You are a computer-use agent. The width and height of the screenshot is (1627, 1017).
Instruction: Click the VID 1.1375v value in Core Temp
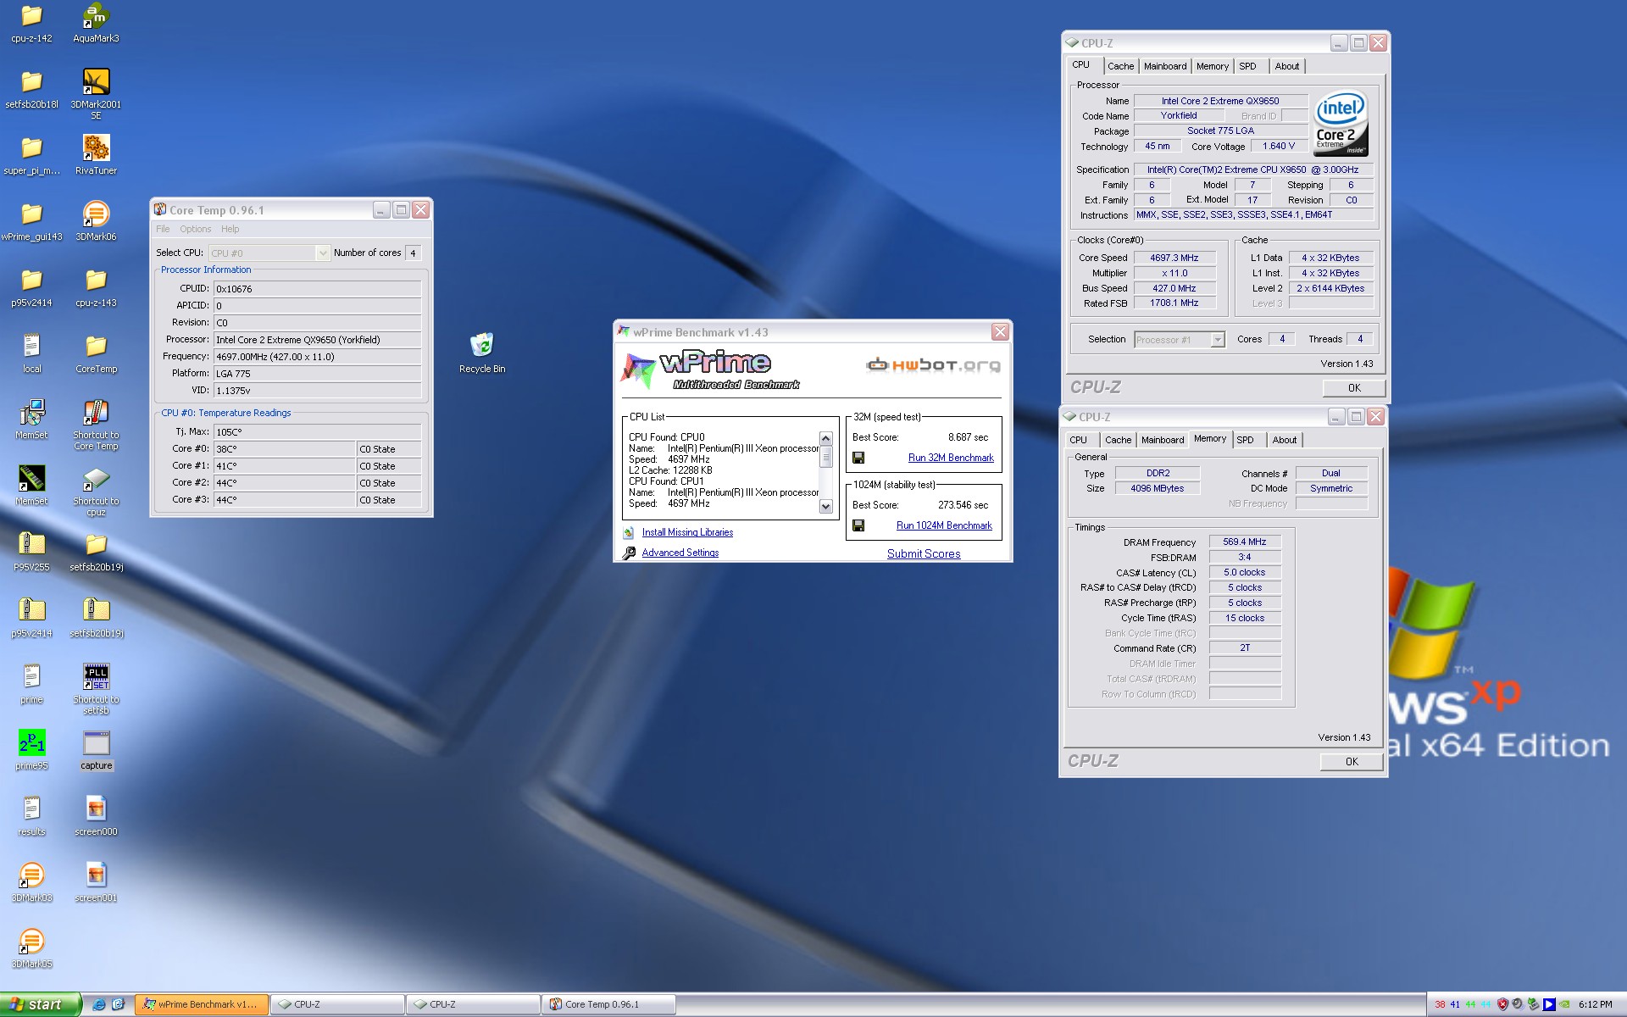317,391
